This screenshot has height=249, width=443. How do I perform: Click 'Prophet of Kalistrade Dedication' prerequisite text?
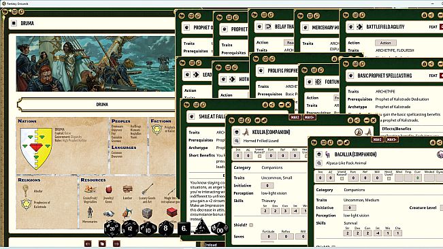[402, 99]
